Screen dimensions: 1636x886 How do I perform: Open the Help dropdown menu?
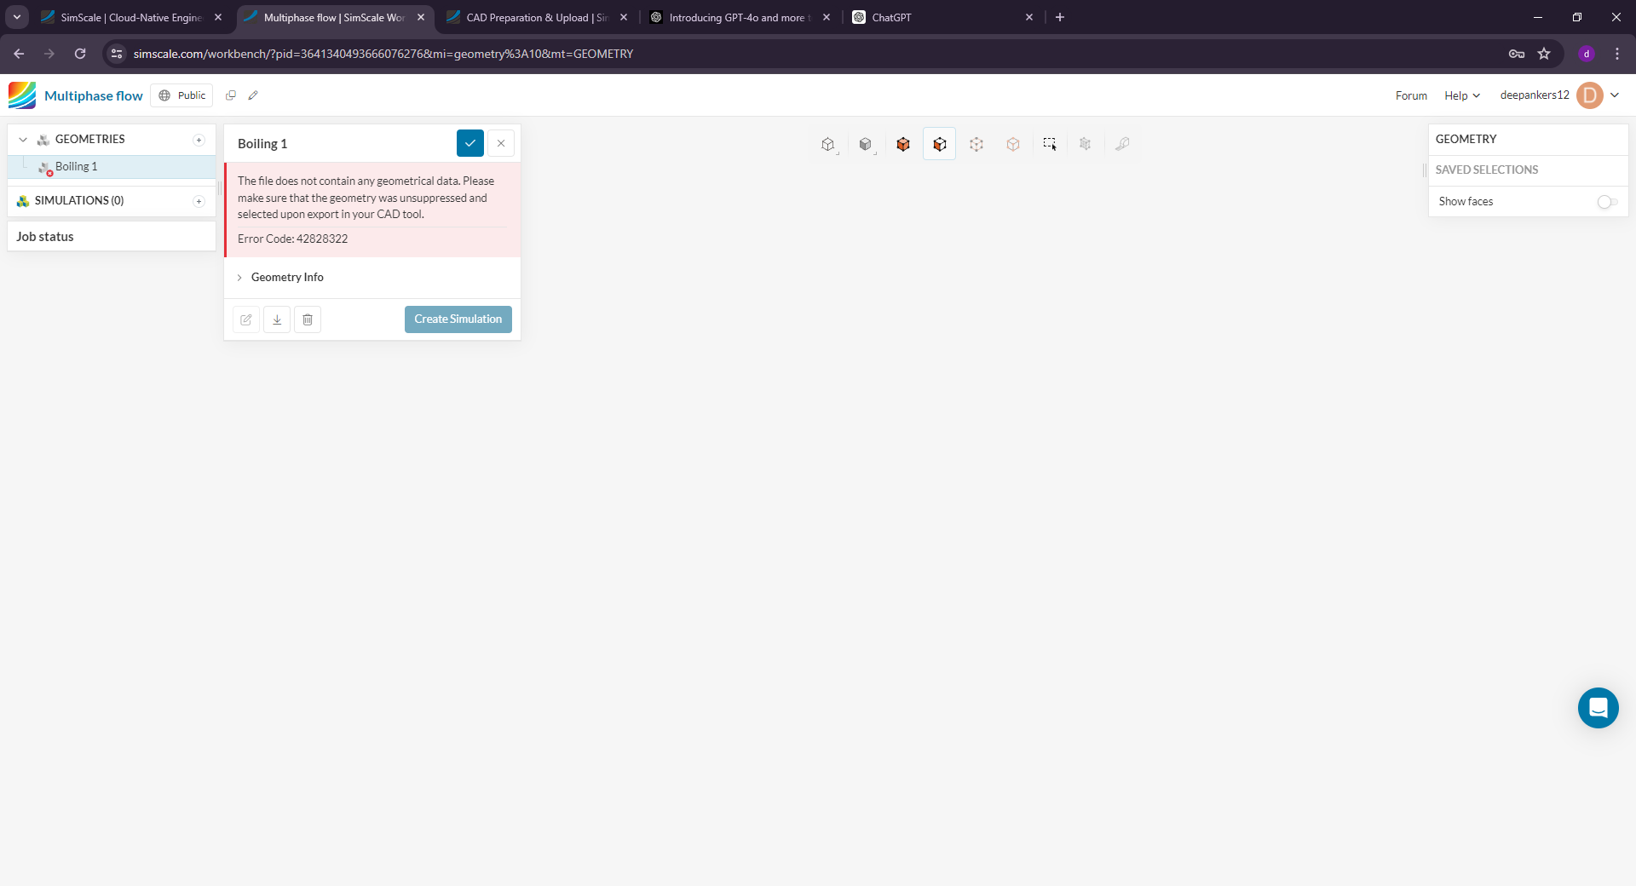1462,95
